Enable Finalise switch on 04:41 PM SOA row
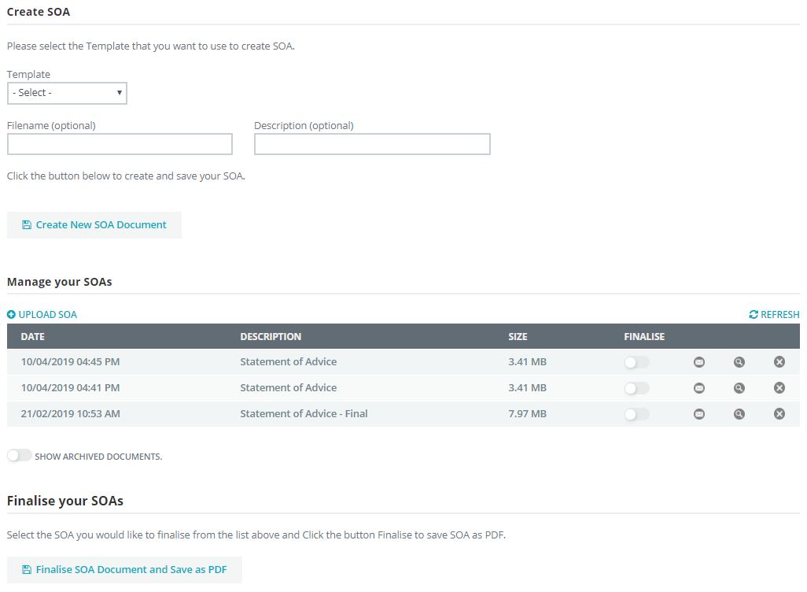The image size is (807, 592). coord(636,388)
